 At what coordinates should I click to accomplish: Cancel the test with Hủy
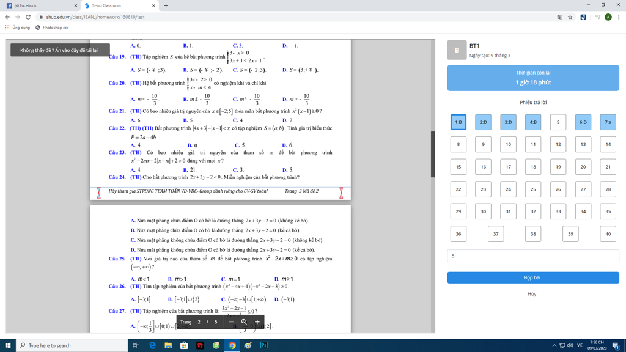[x=532, y=294]
